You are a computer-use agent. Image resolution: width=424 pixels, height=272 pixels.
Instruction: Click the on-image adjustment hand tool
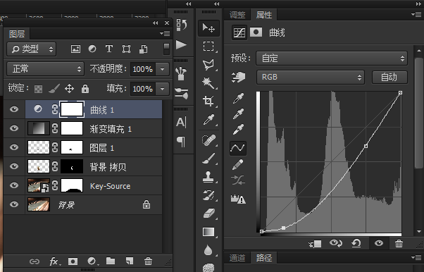238,77
